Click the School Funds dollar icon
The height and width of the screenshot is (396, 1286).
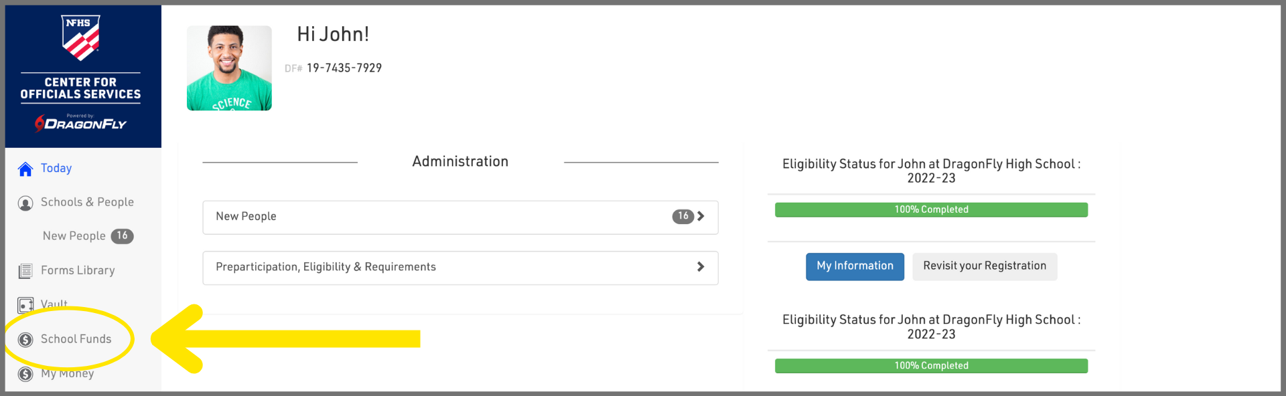[25, 340]
